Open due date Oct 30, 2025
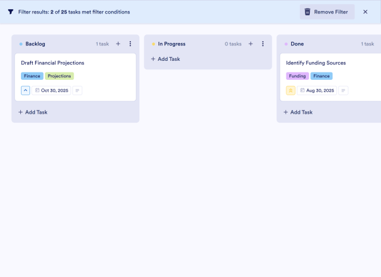This screenshot has width=381, height=277. coord(52,90)
